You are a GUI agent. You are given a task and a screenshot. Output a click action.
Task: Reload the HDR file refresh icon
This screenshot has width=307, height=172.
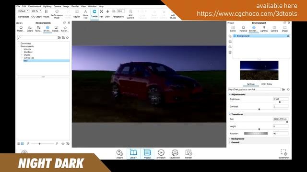pyautogui.click(x=288, y=89)
